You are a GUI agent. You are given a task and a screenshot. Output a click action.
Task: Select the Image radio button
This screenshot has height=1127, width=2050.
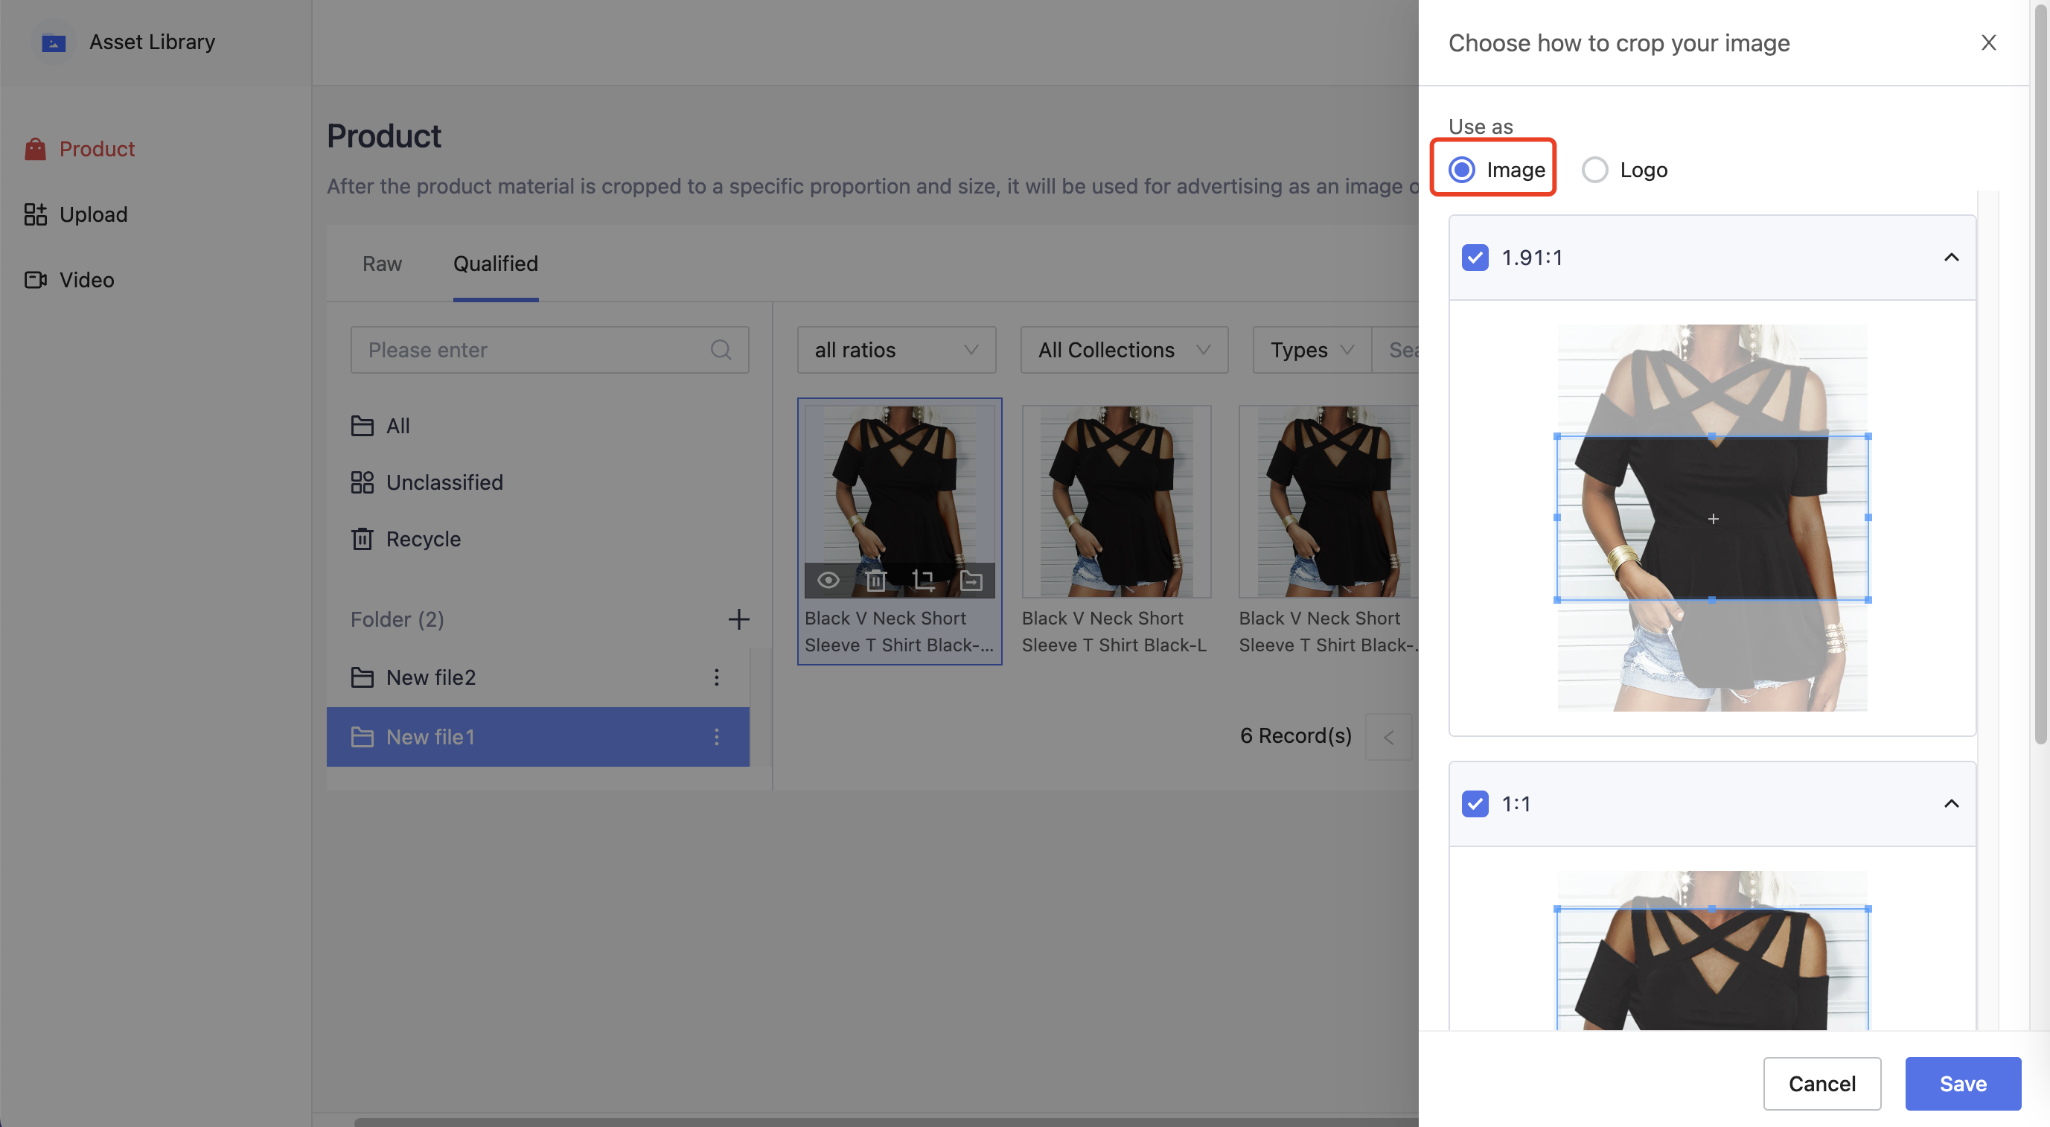tap(1462, 170)
